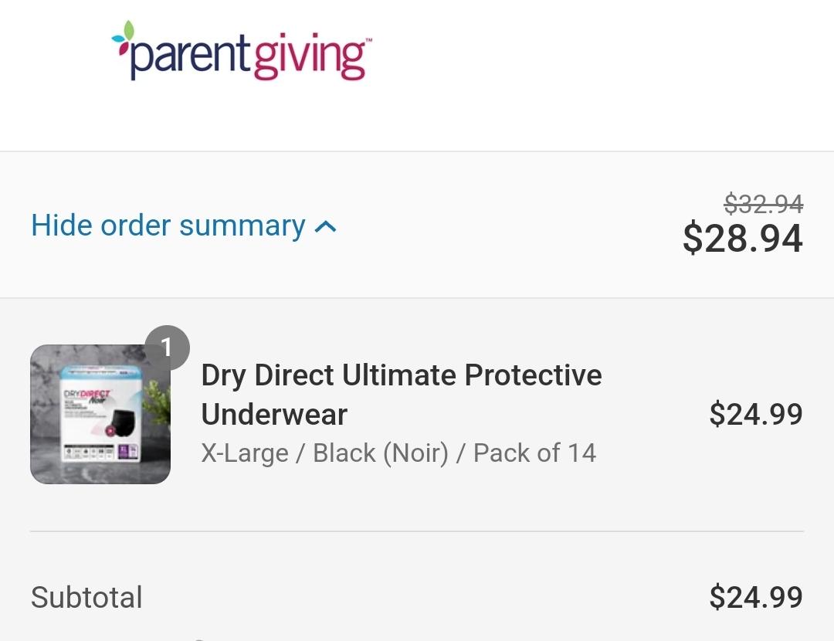The height and width of the screenshot is (641, 834).
Task: Collapse summary using the up chevron
Action: click(326, 227)
